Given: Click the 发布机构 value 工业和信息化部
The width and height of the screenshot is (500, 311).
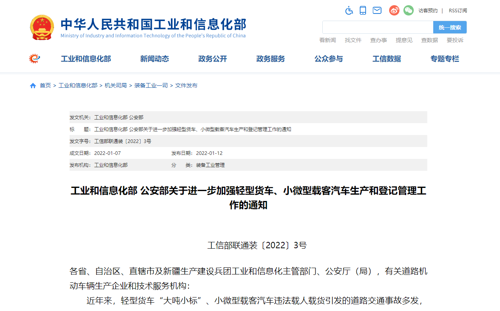Looking at the screenshot, I should 111,165.
